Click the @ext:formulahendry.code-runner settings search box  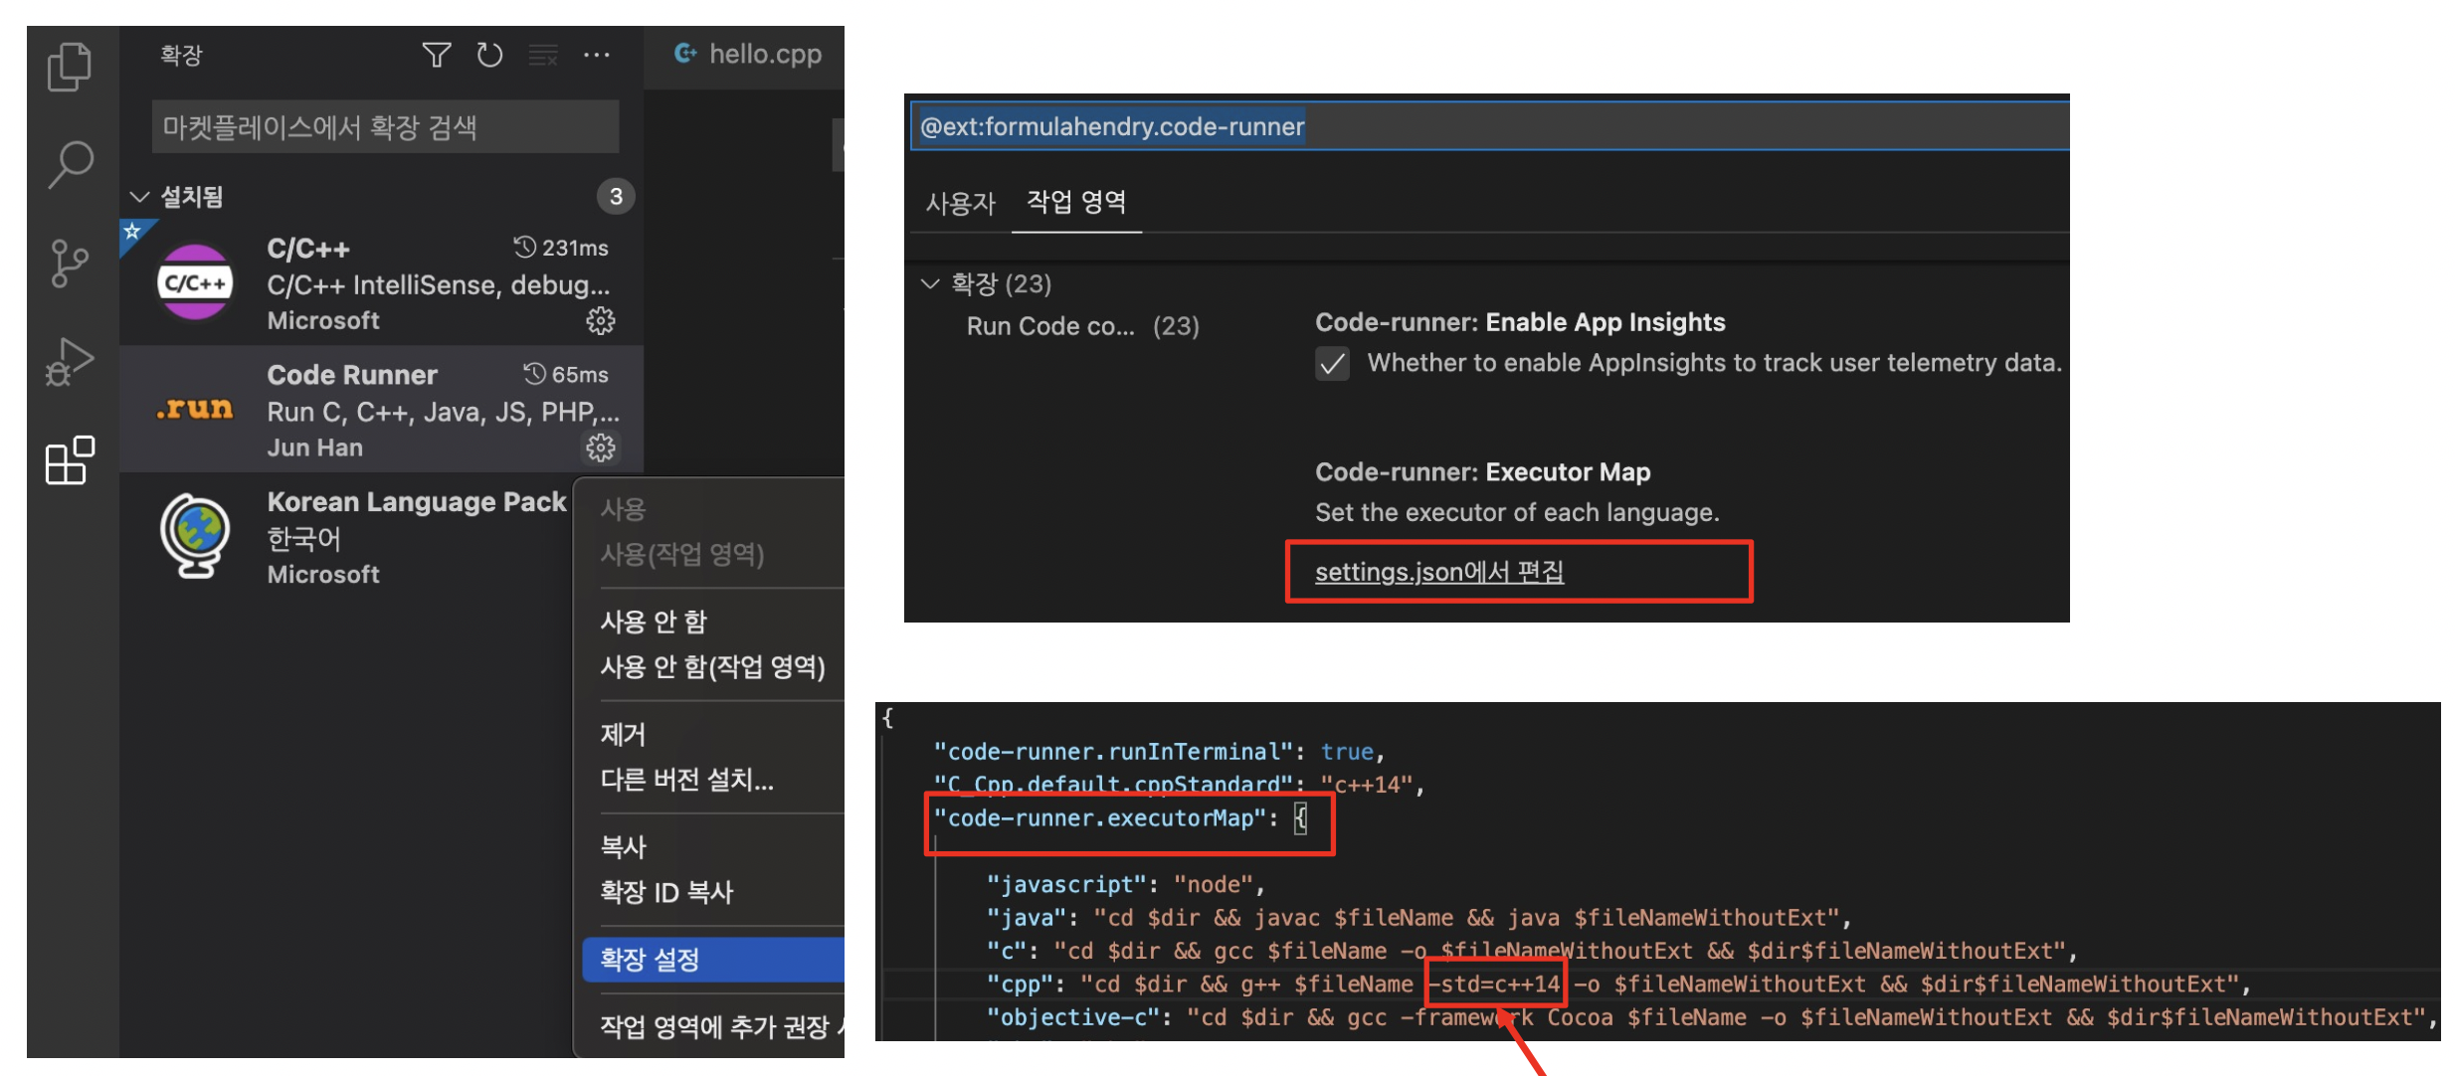tap(1489, 126)
